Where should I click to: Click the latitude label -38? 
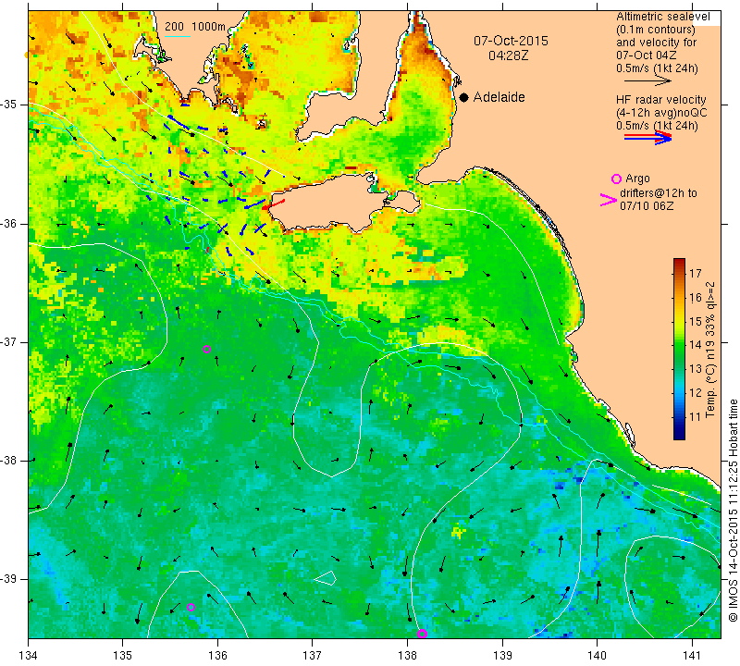(x=8, y=461)
